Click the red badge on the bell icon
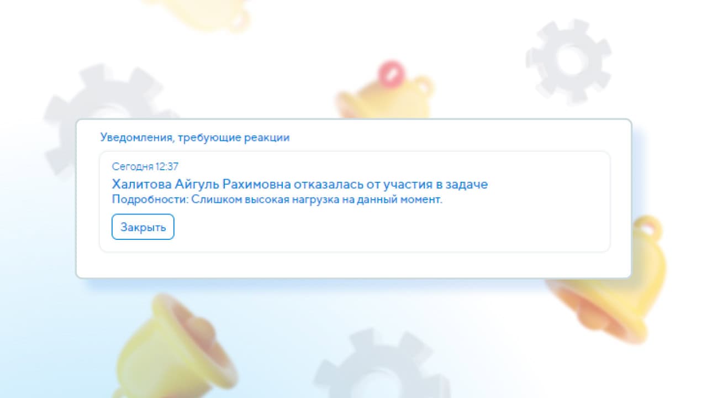Viewport: 707px width, 398px height. [391, 72]
